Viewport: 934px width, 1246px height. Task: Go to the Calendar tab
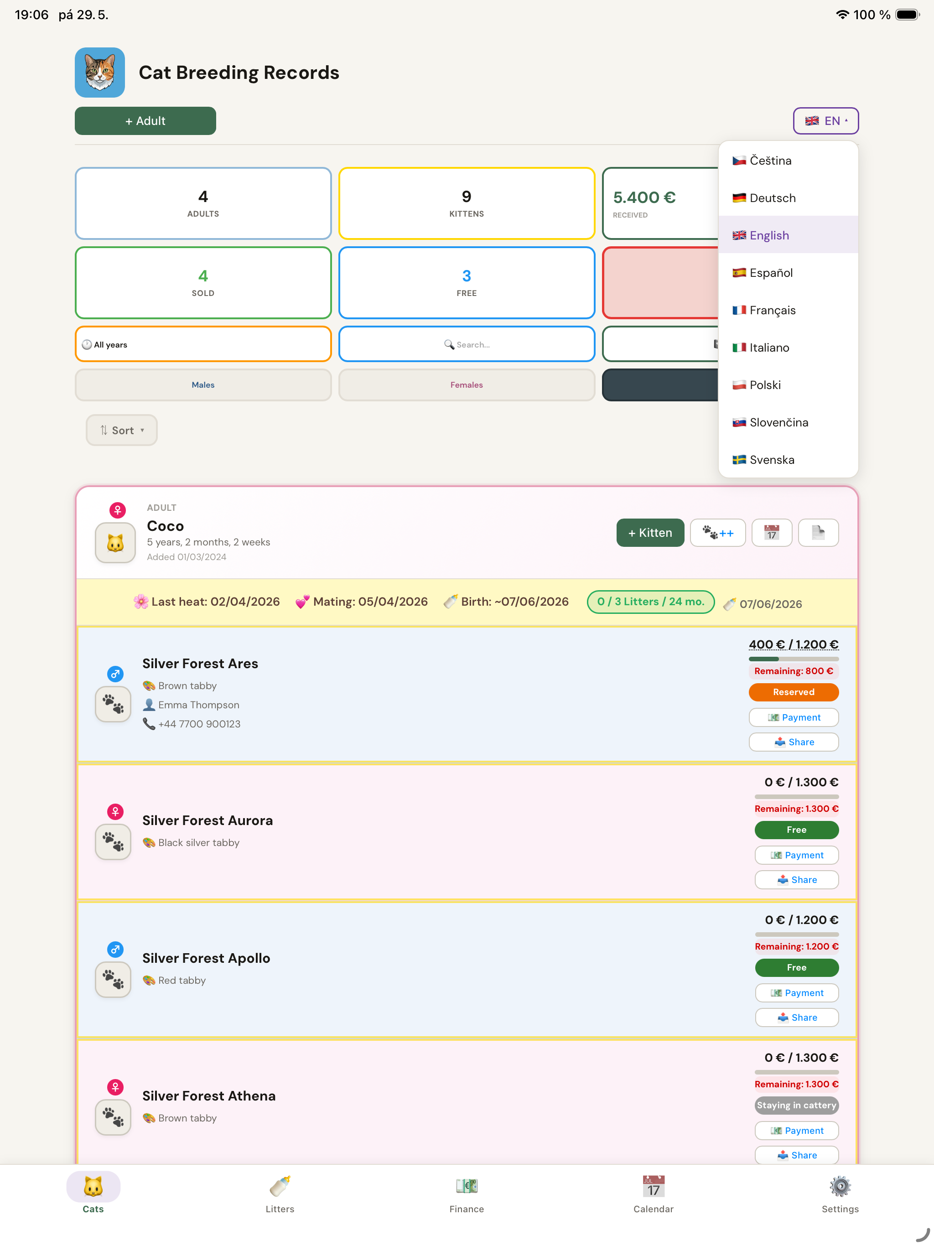pos(654,1193)
